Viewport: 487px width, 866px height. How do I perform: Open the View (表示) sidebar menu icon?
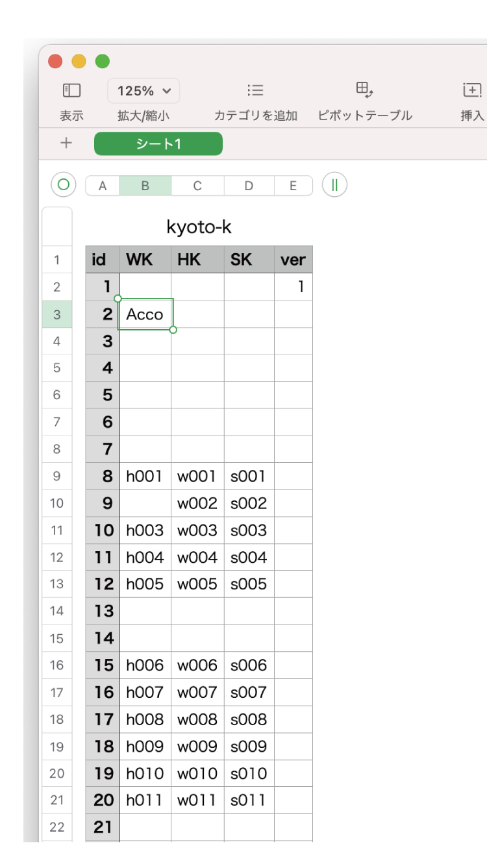71,90
